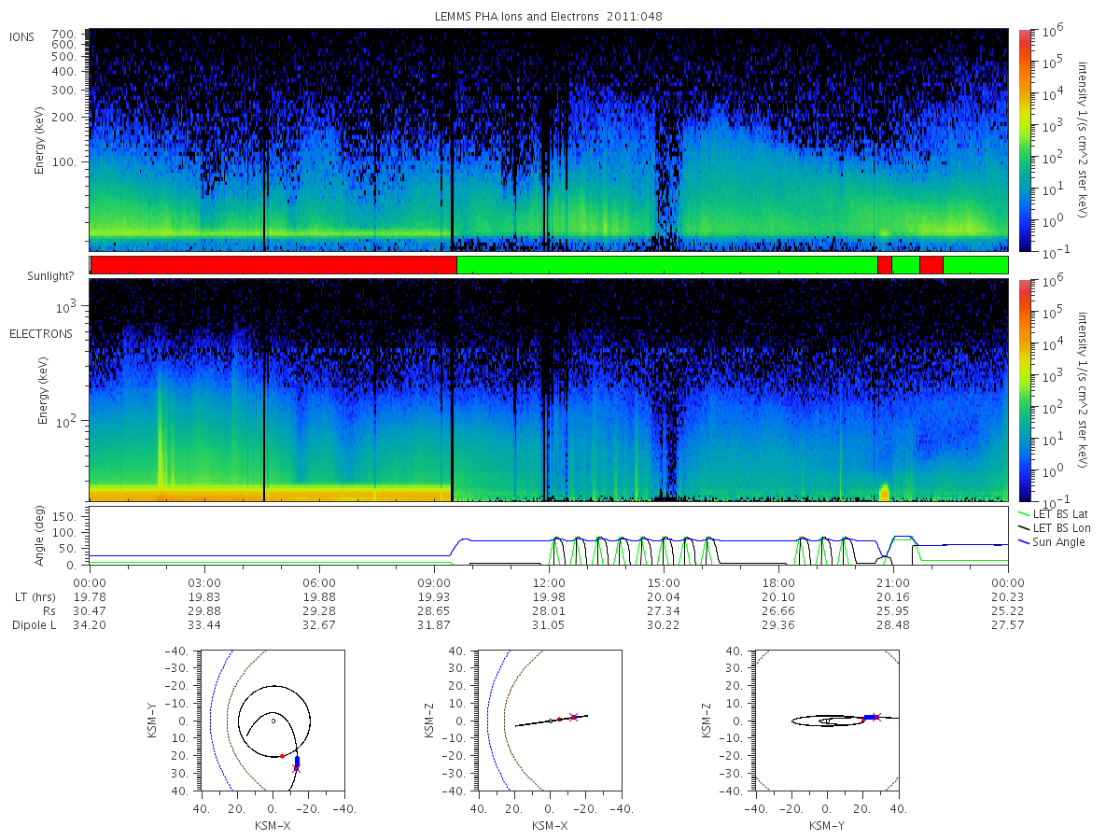Click the long green segment of the Sunlight bar
The image size is (1120, 840).
[x=667, y=265]
